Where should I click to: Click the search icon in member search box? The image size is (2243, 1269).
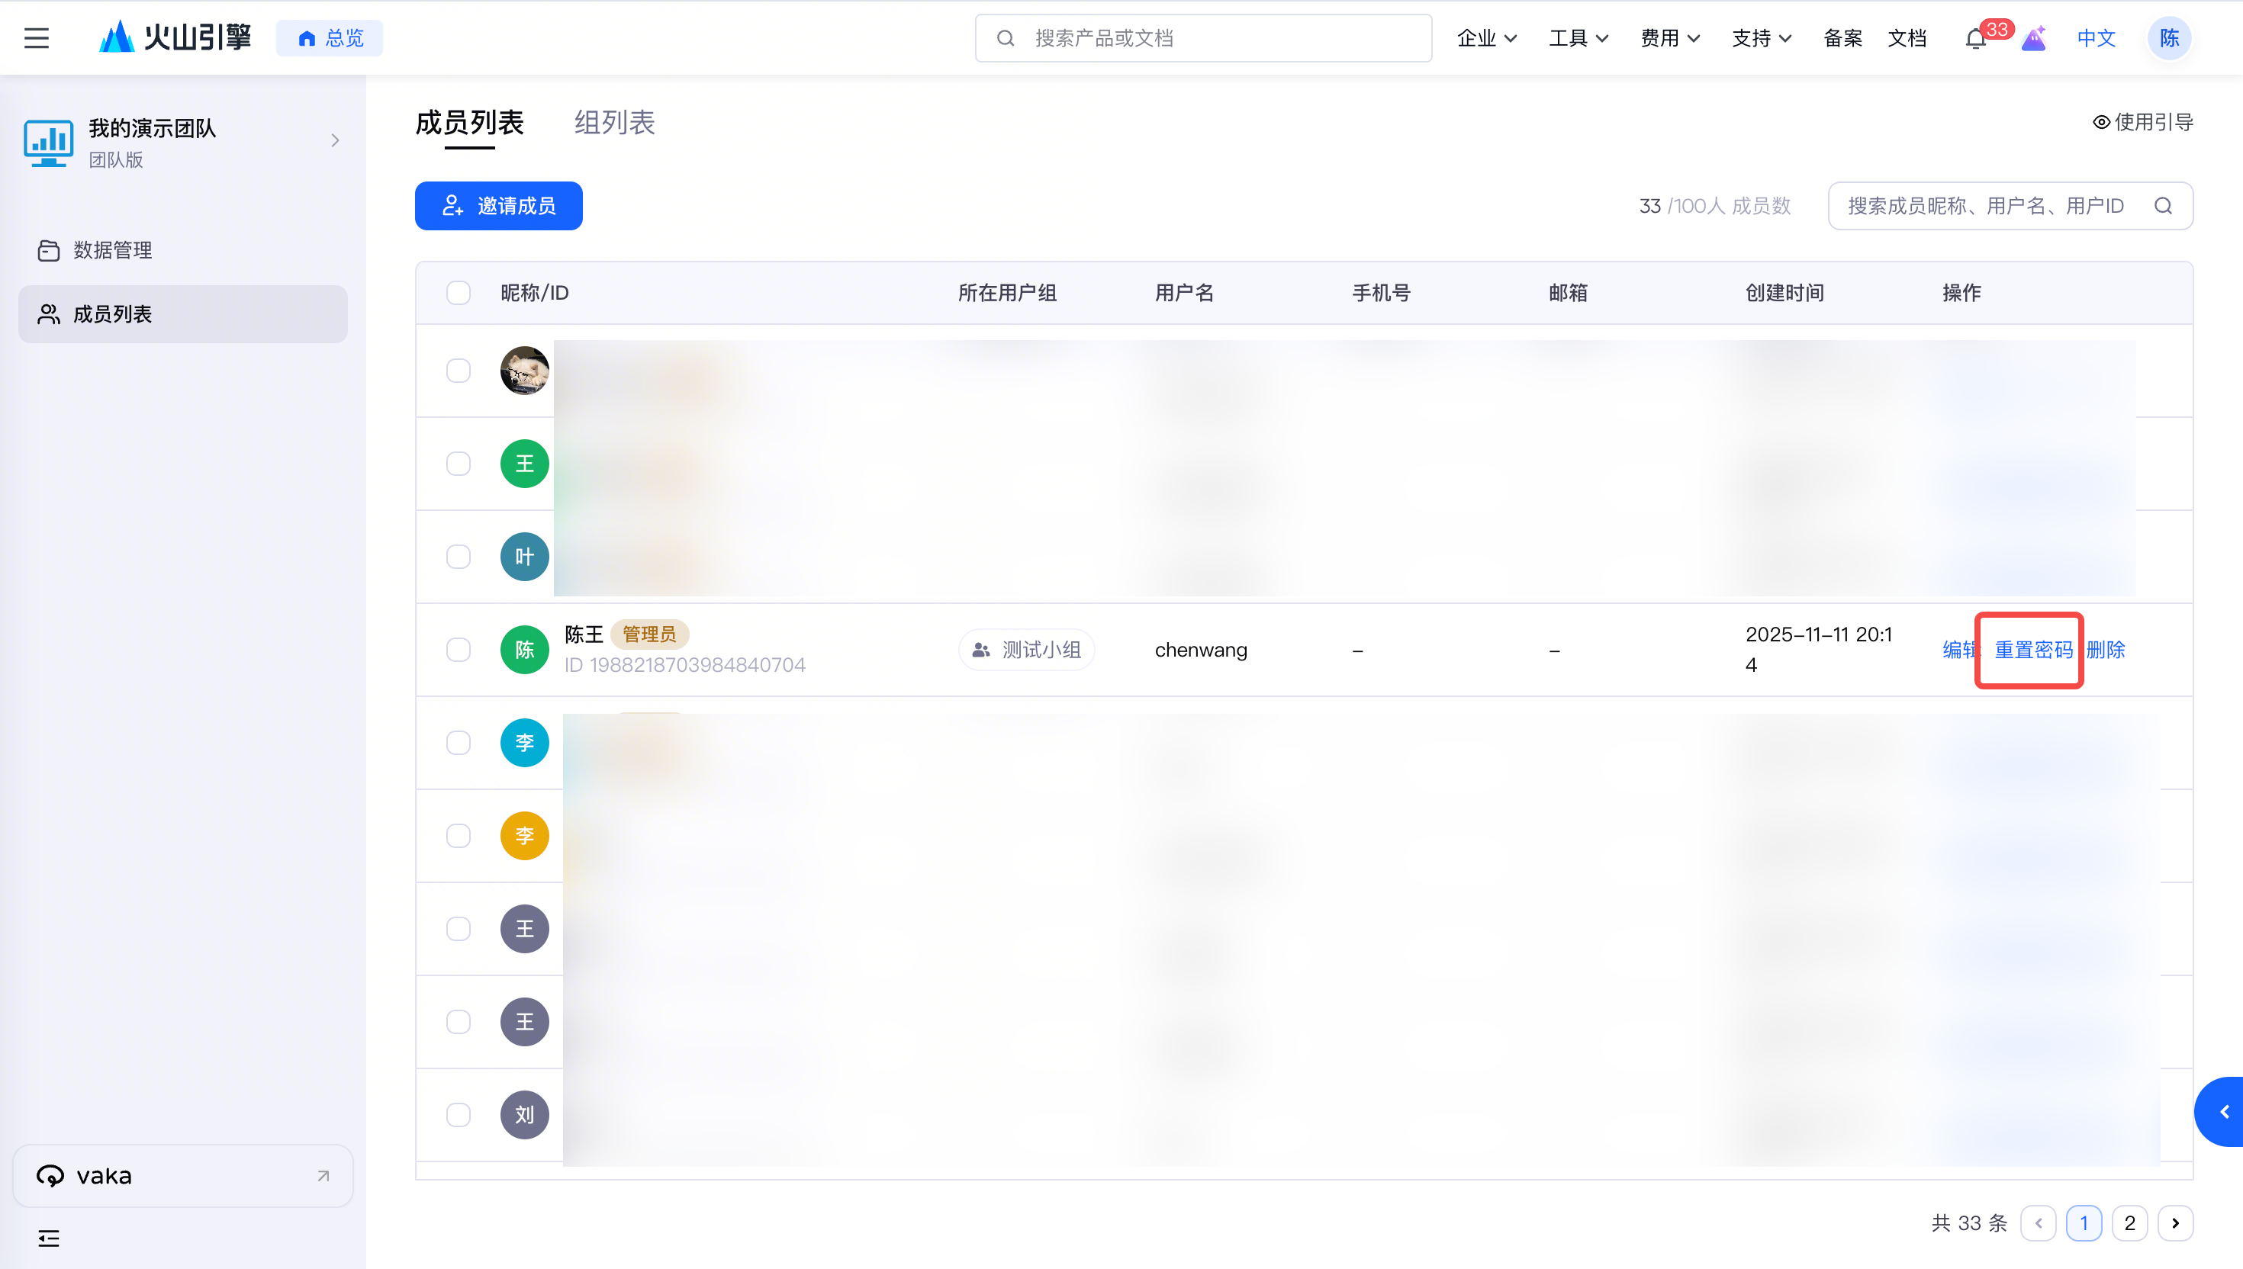(2163, 206)
